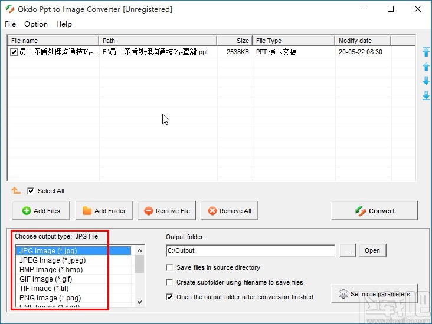Disable Open the output folder after conversion
The image size is (432, 324).
(169, 297)
